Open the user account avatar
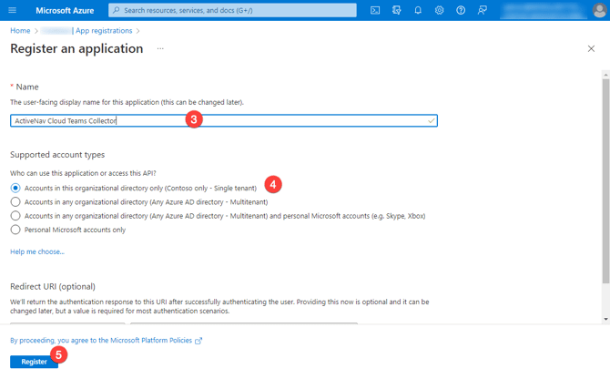 tap(600, 11)
